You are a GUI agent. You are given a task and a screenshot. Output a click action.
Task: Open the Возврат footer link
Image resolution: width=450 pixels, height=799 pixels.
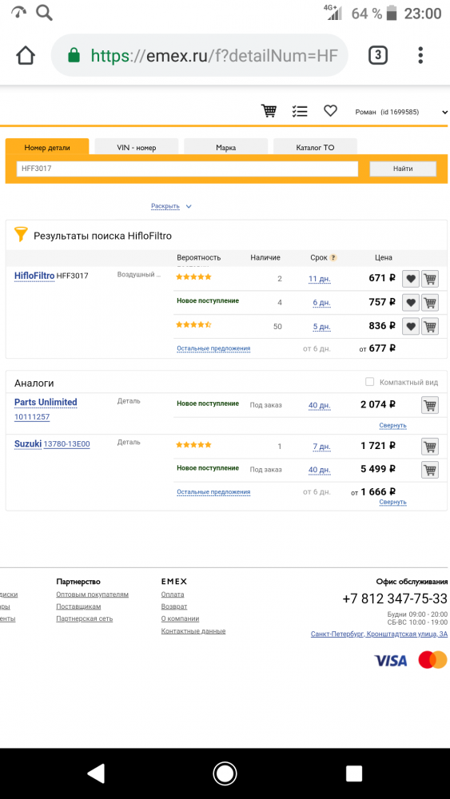174,607
